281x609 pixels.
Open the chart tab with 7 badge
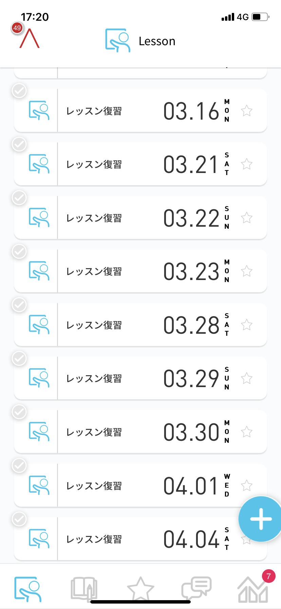click(x=253, y=589)
